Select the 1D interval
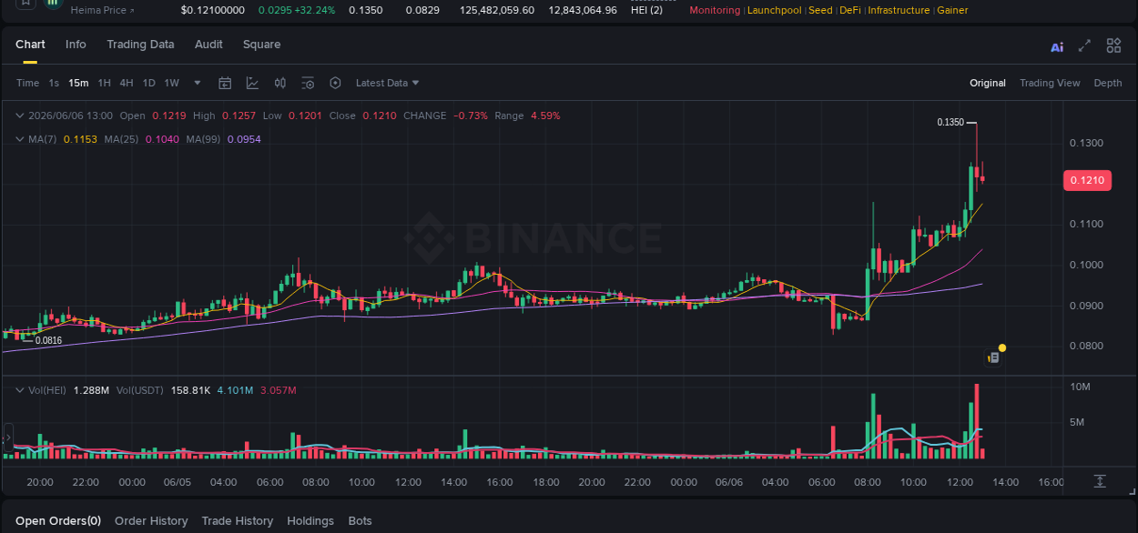The width and height of the screenshot is (1138, 533). pos(148,83)
